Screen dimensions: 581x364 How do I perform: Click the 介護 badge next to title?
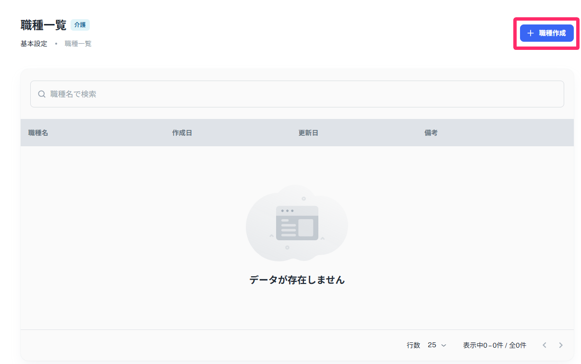(x=80, y=25)
